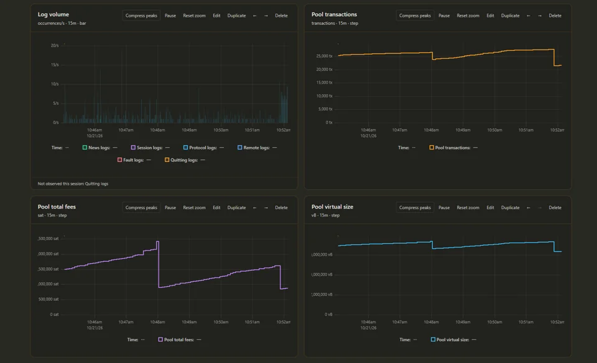Image resolution: width=597 pixels, height=363 pixels.
Task: Toggle Compress peaks in Pool transactions panel
Action: (x=415, y=16)
